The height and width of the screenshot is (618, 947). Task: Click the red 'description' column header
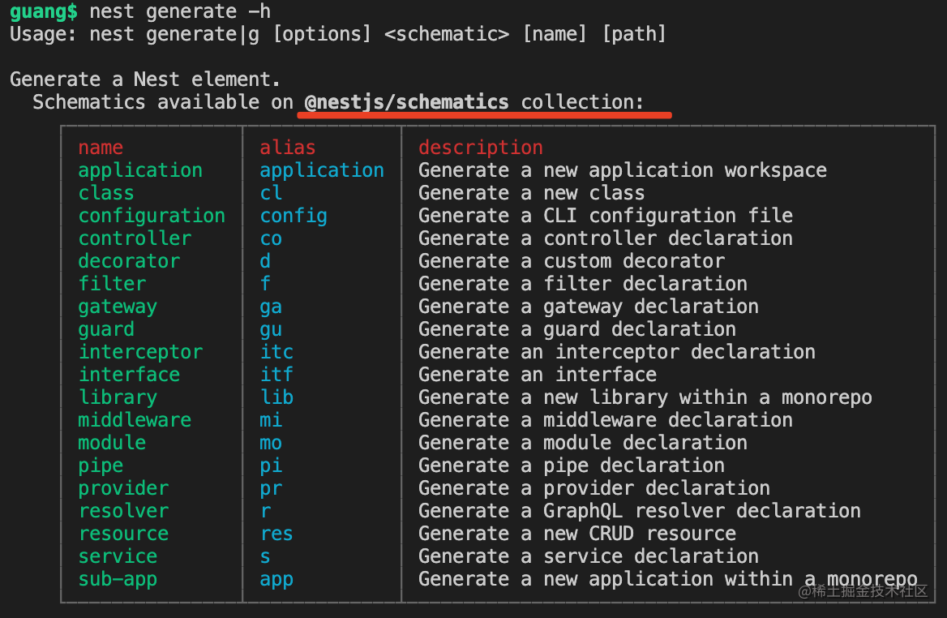point(481,148)
